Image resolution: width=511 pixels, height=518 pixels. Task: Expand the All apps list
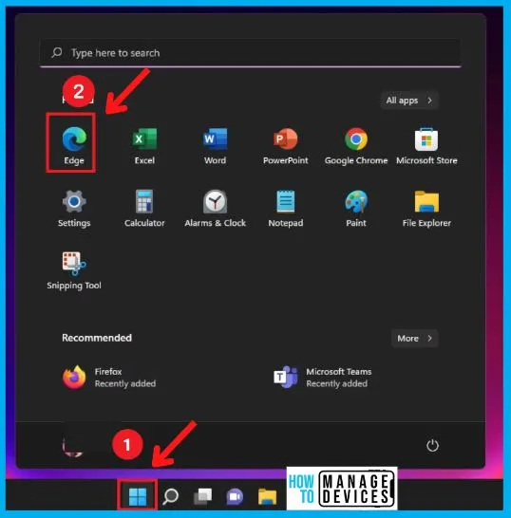(x=409, y=101)
